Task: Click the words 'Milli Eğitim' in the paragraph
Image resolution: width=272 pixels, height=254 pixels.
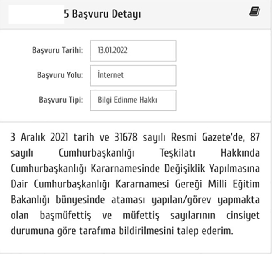Action: pyautogui.click(x=234, y=184)
